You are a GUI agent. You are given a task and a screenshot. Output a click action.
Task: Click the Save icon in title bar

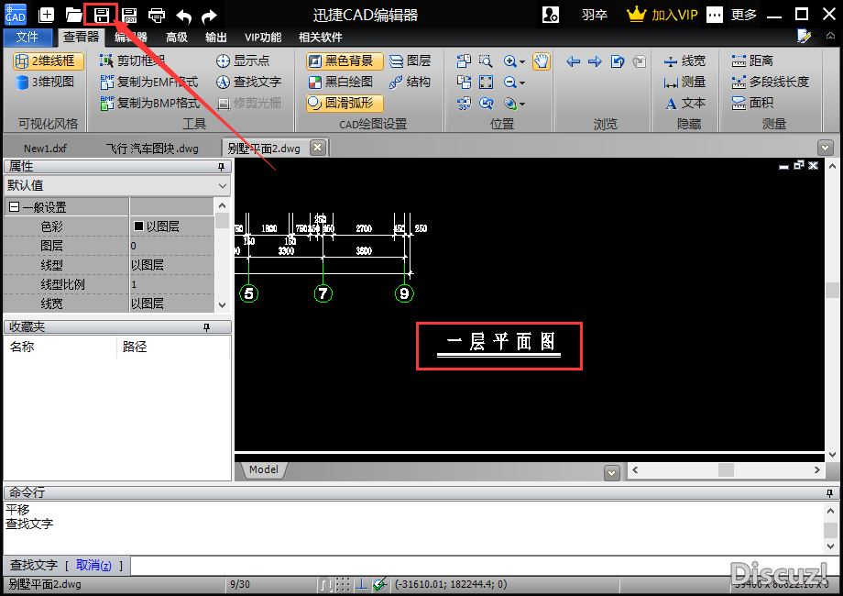coord(101,15)
